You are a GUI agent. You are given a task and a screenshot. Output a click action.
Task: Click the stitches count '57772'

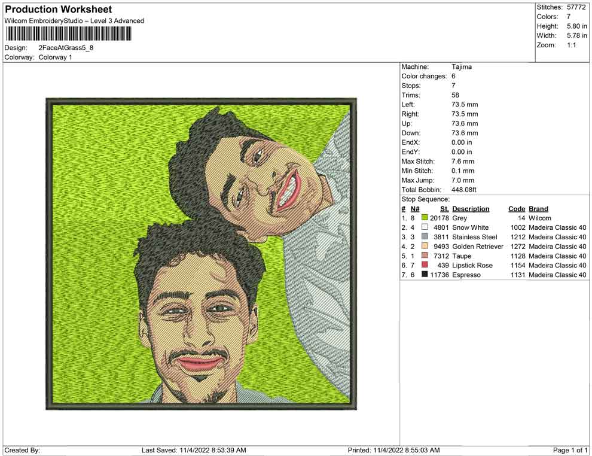576,7
